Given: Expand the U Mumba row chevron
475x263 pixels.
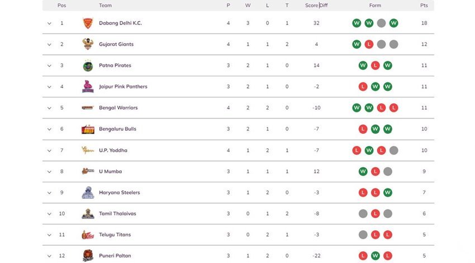Looking at the screenshot, I should click(49, 172).
